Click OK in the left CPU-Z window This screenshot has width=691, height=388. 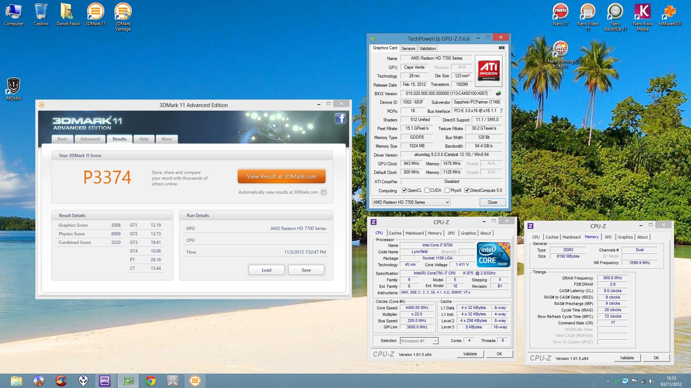[499, 354]
